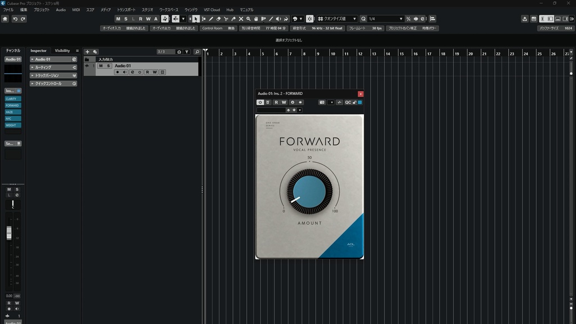The image size is (576, 324).
Task: Select the Range Selection tool
Action: (204, 19)
